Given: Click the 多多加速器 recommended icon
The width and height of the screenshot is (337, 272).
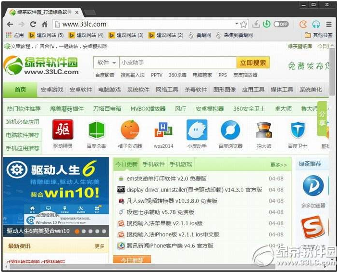Looking at the screenshot, I should coord(313,185).
